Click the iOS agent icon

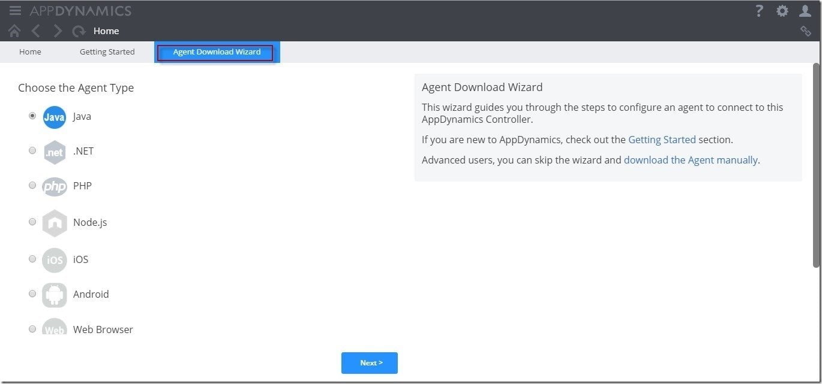(55, 259)
